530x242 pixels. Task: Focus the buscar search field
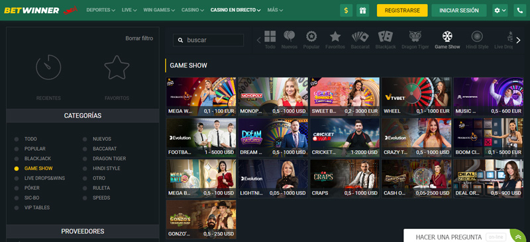[x=208, y=40]
